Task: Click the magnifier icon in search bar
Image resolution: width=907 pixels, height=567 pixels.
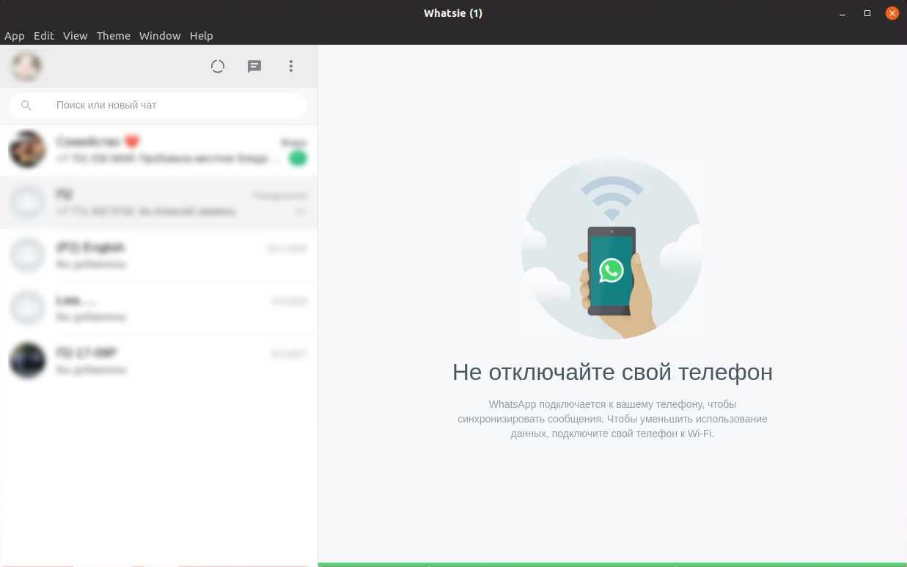Action: point(26,106)
